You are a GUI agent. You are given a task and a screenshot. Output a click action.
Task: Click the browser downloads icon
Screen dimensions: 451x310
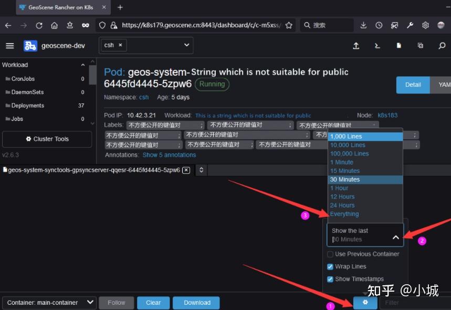363,25
